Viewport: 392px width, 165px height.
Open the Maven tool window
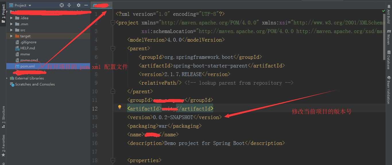(x=389, y=37)
